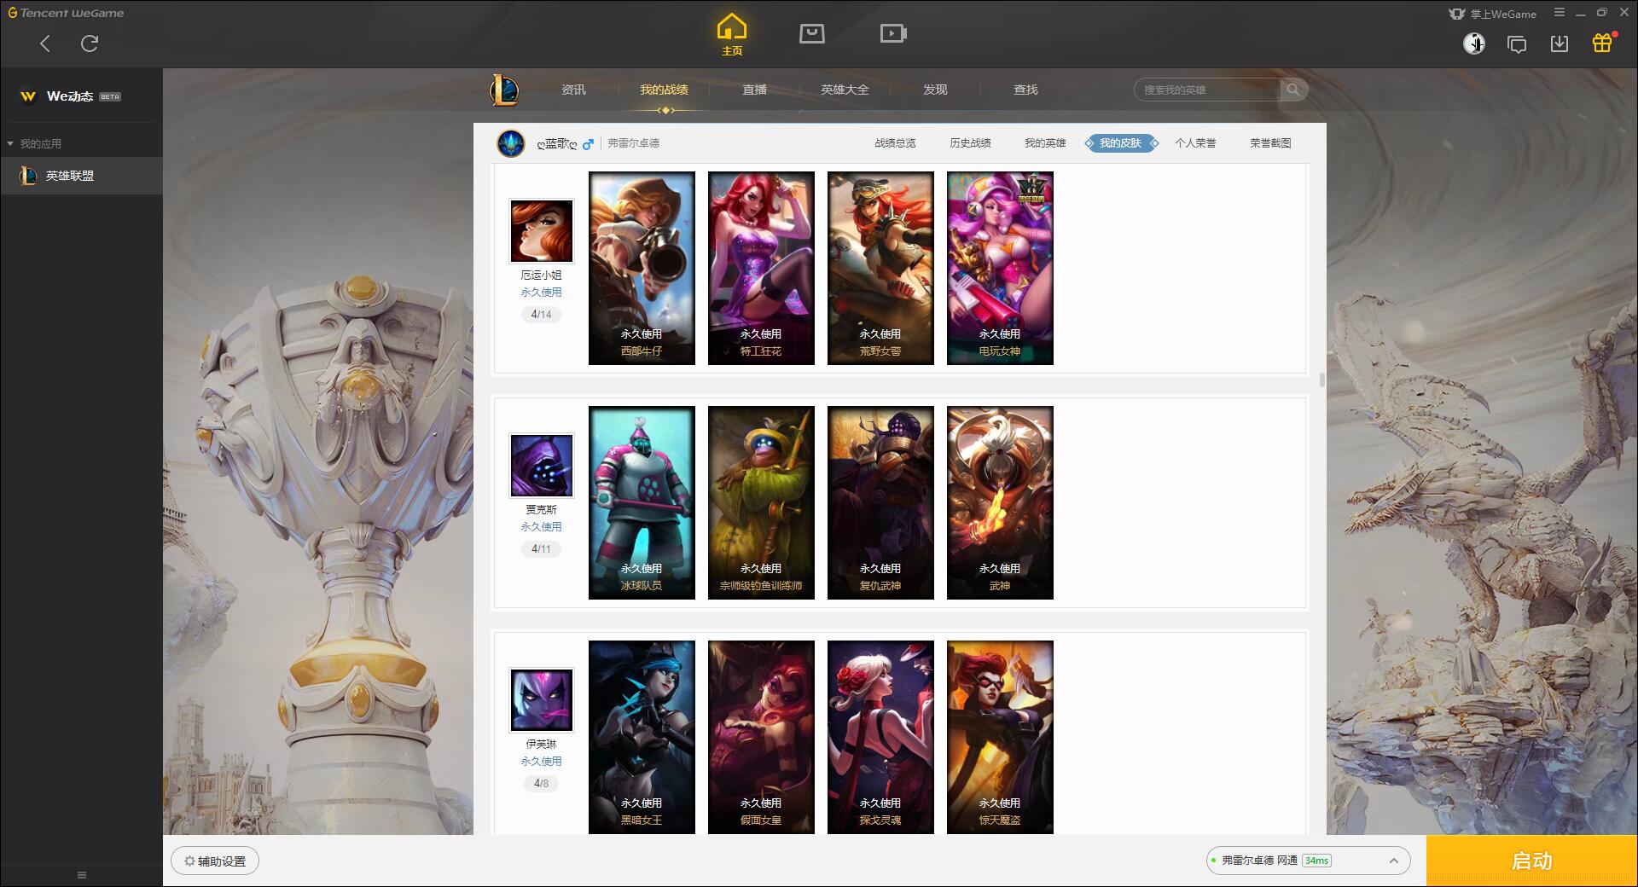Switch to 发现 tab
Image resolution: width=1638 pixels, height=887 pixels.
pos(935,90)
